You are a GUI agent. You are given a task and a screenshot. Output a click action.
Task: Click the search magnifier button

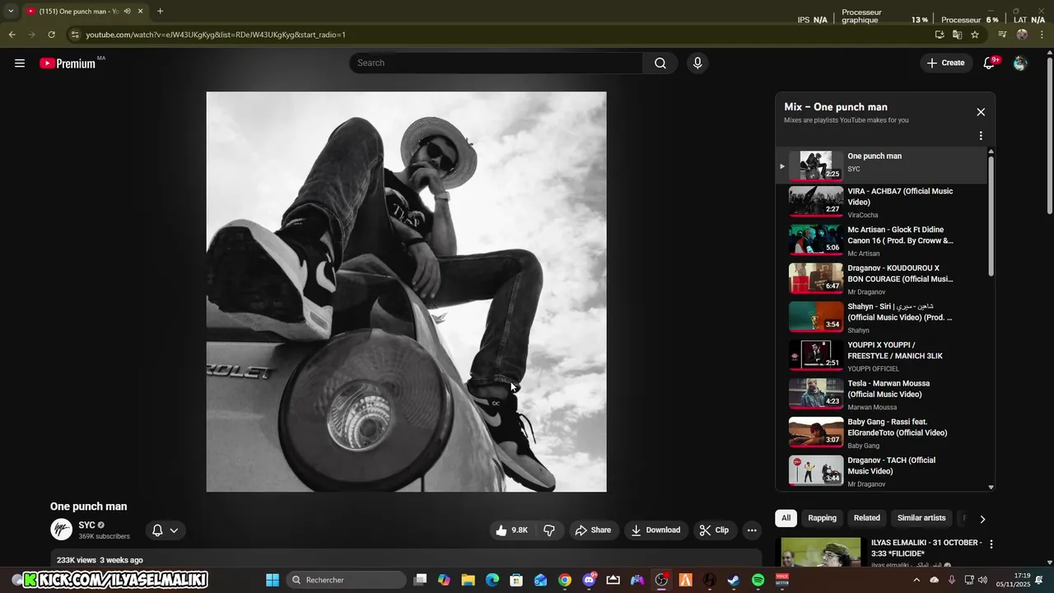tap(660, 63)
